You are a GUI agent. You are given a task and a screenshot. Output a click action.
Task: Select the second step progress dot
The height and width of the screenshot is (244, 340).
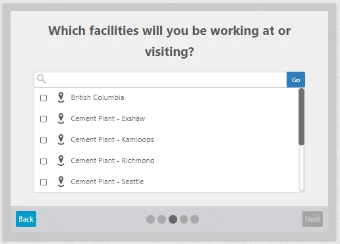pyautogui.click(x=161, y=219)
